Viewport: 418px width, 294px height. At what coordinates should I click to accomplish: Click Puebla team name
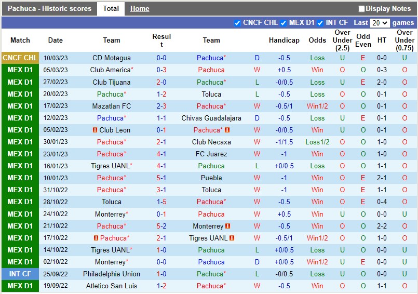click(211, 178)
